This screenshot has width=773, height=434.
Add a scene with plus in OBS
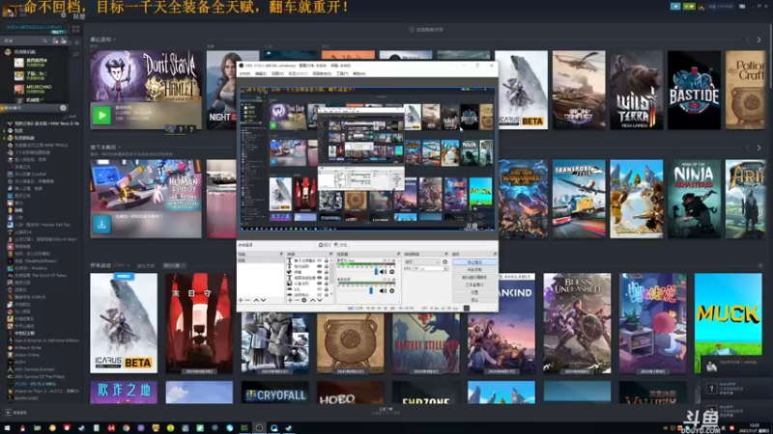point(241,300)
